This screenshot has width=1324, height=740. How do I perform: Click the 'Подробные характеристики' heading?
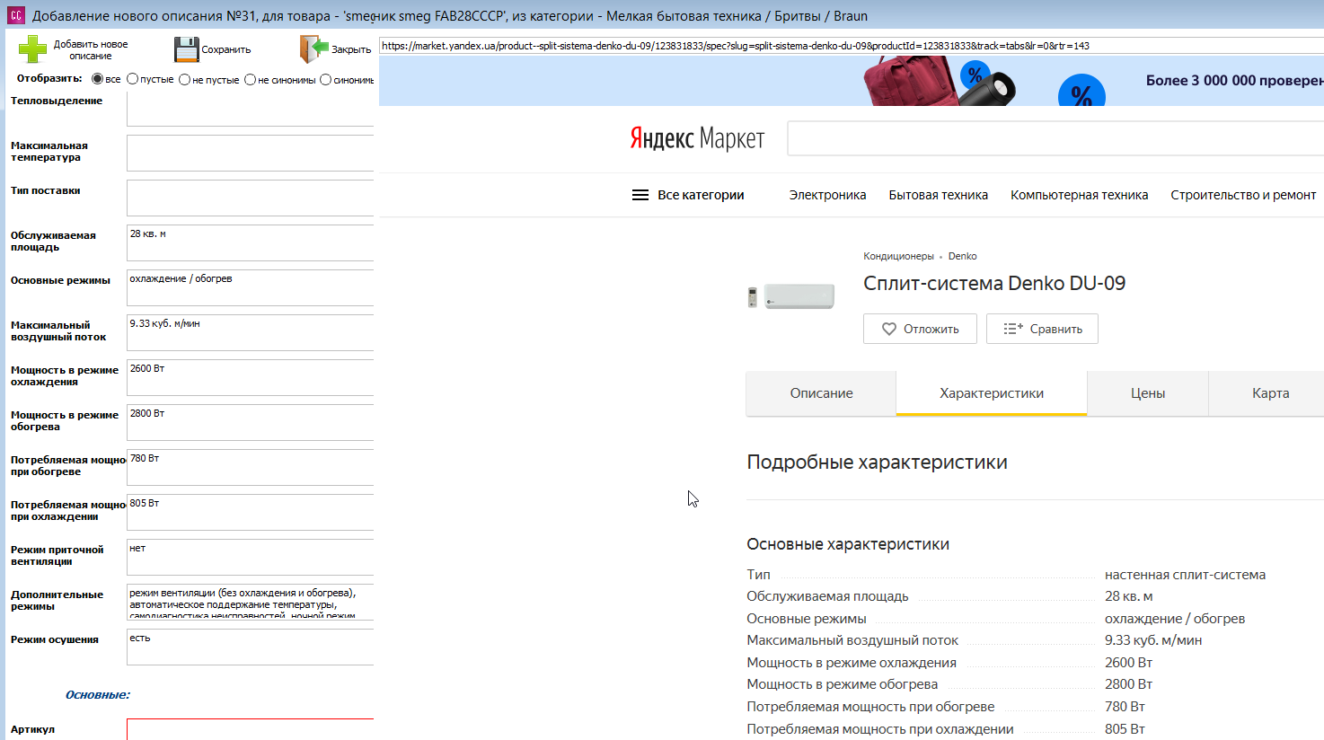[878, 462]
